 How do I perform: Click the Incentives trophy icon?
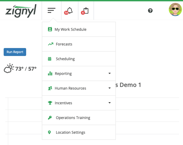pos(50,103)
